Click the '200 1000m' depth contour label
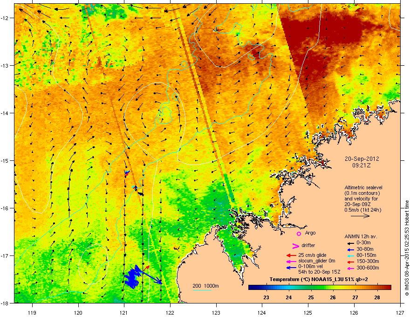Image resolution: width=410 pixels, height=317 pixels. point(205,286)
